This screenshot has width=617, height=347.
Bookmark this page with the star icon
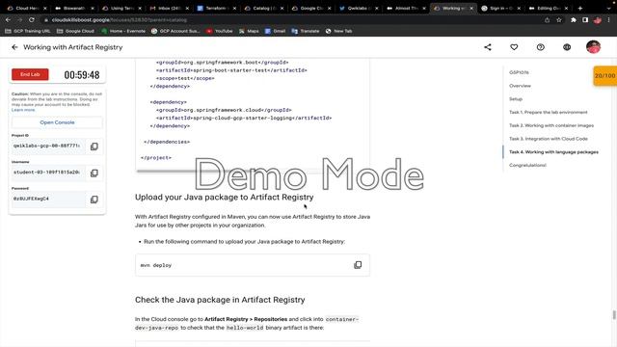tap(559, 19)
